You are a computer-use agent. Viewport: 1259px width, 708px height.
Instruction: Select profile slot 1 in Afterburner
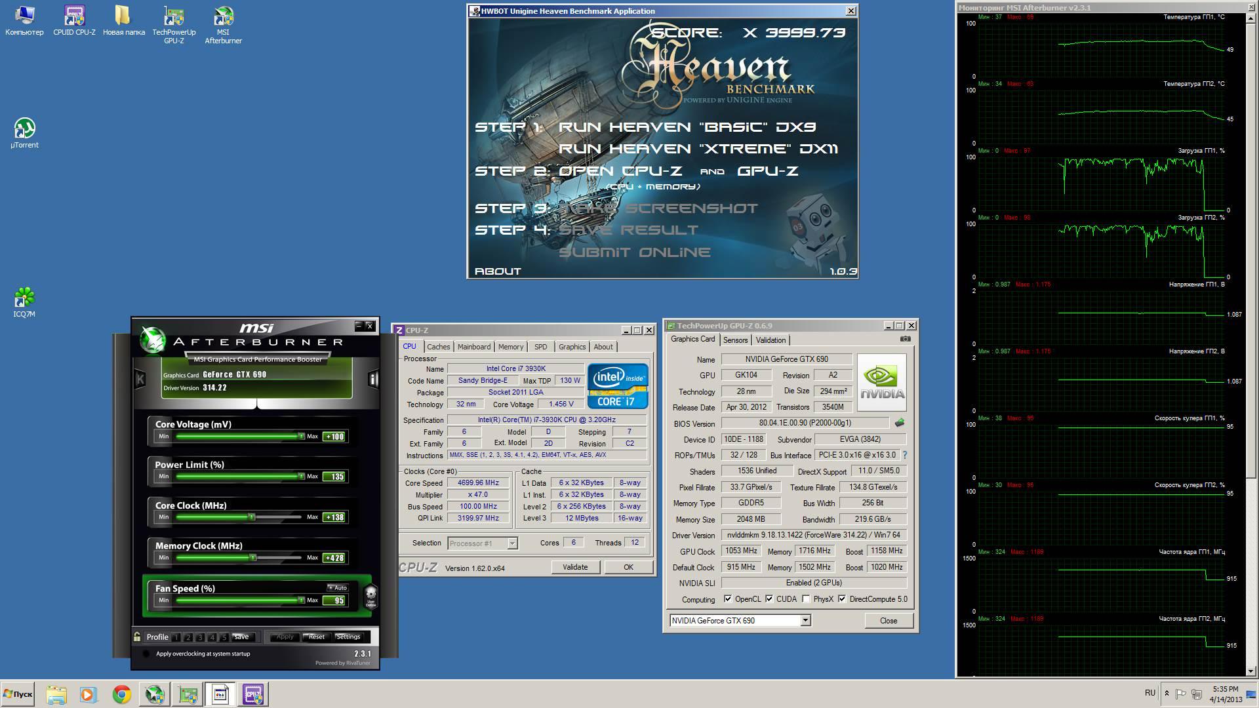(176, 637)
